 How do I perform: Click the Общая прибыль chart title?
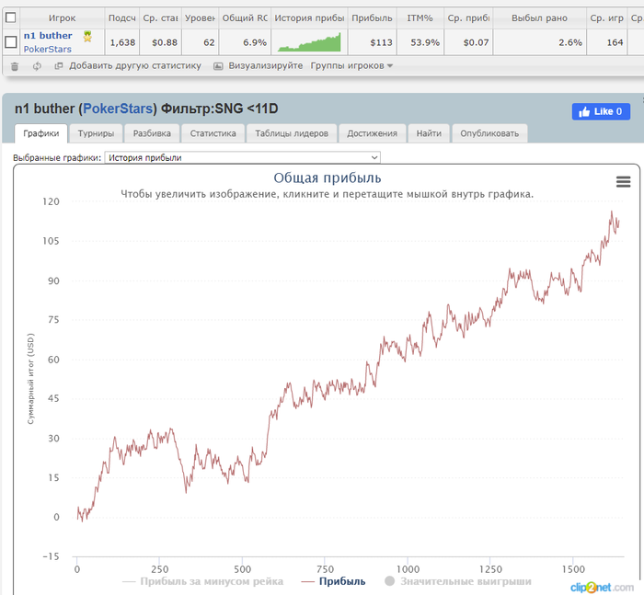tap(328, 177)
